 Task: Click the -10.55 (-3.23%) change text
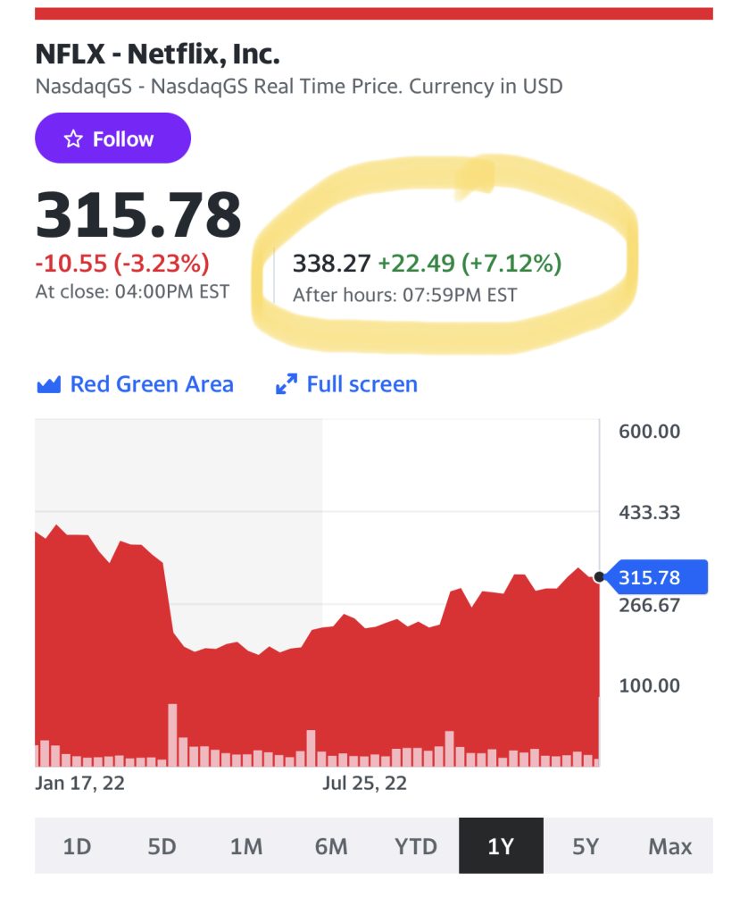tap(122, 264)
